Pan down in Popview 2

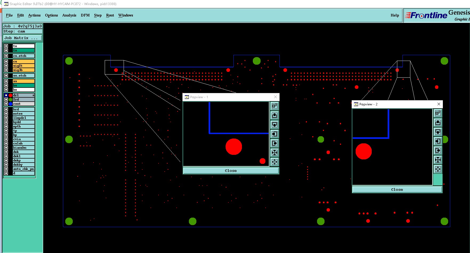[438, 132]
